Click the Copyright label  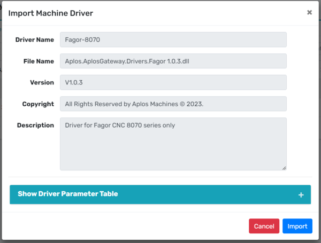tap(38, 104)
